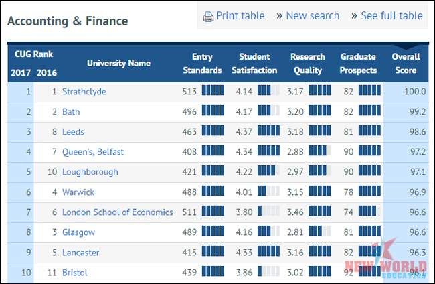The width and height of the screenshot is (435, 284).
Task: Sort by the Graduate Prospects column header
Action: [358, 63]
